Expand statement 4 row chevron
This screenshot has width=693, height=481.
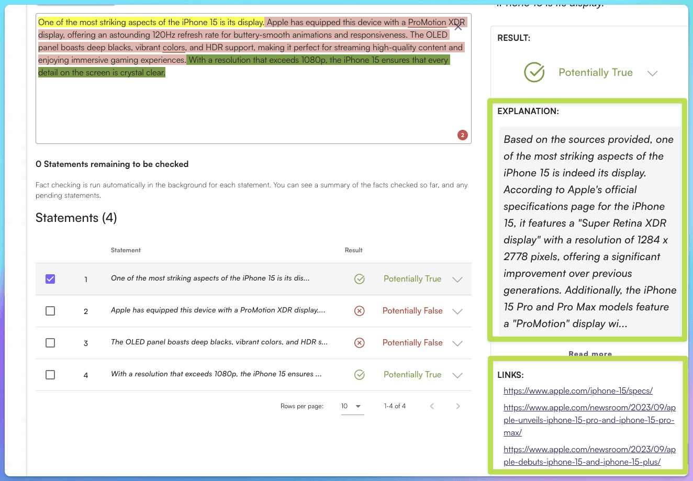[457, 375]
